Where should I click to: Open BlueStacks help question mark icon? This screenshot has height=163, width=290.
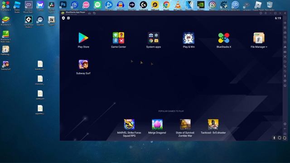pos(261,13)
